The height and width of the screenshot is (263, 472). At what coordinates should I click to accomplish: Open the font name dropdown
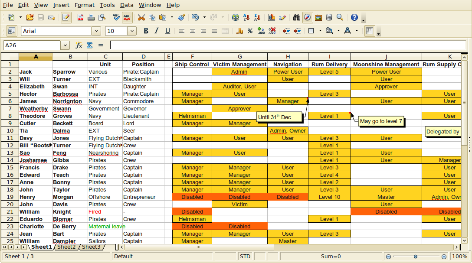click(97, 31)
